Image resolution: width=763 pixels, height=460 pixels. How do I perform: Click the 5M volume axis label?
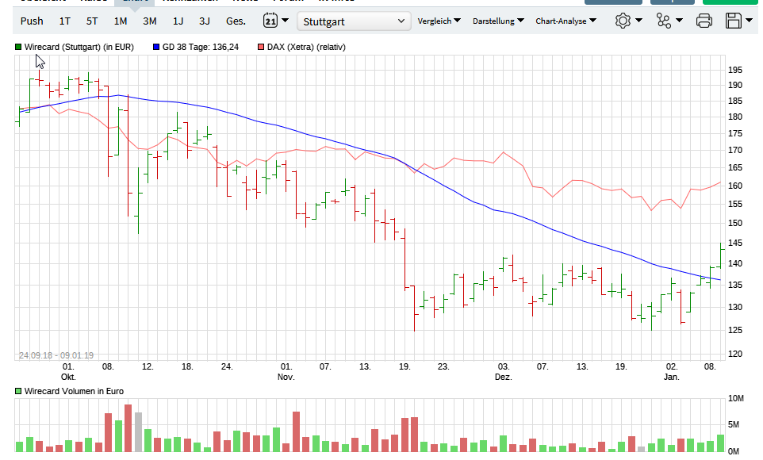pos(734,424)
